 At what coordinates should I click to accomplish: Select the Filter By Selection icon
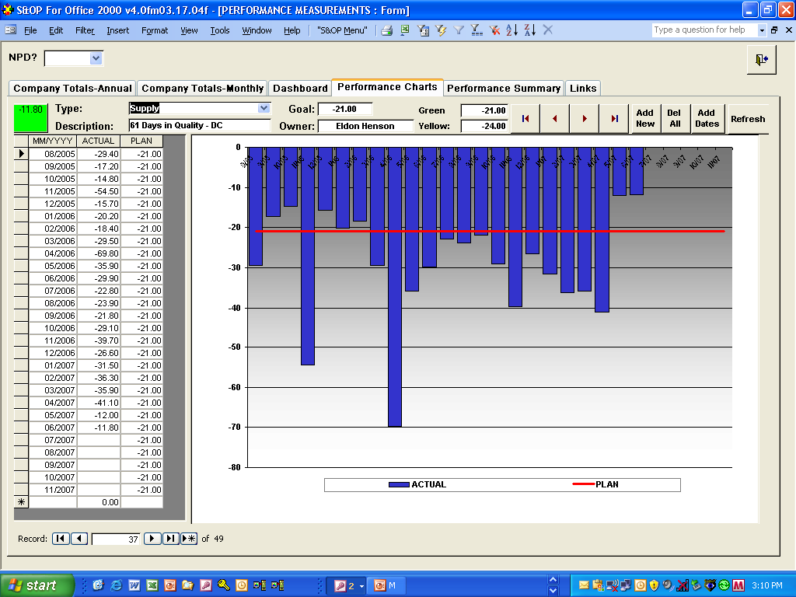[x=441, y=30]
